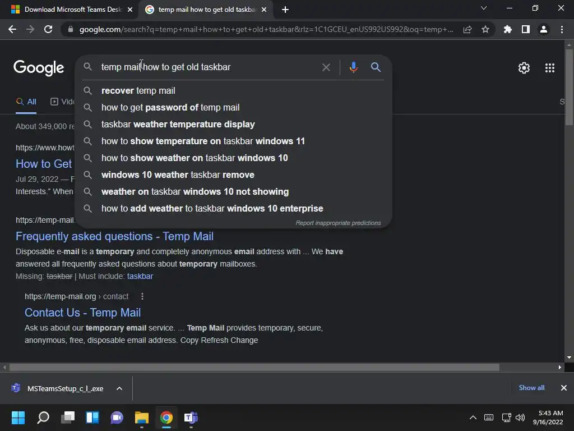
Task: Click the horizontal scrollbar thumb
Action: [x=254, y=367]
